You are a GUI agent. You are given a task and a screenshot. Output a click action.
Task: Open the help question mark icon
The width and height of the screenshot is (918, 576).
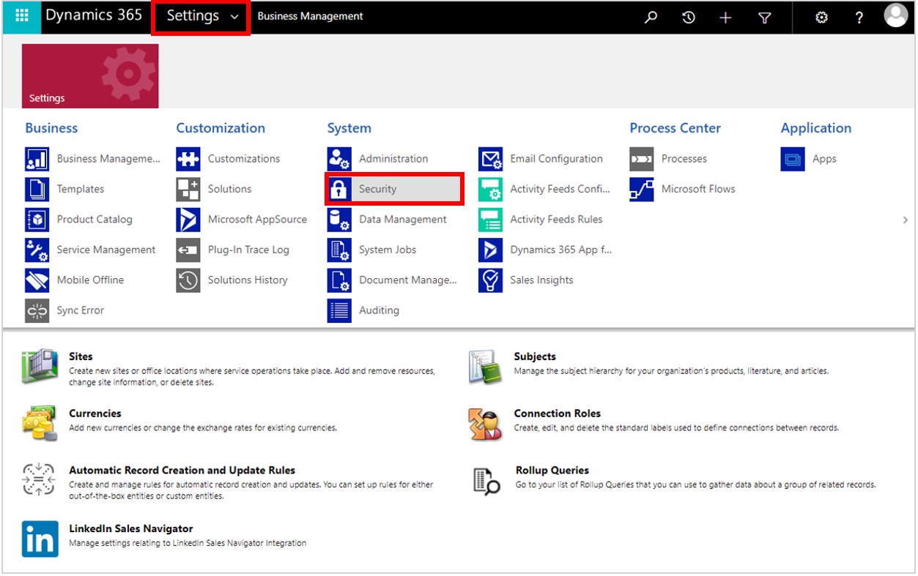[859, 18]
